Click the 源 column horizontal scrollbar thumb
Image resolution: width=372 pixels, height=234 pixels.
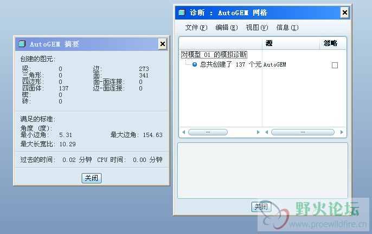click(x=303, y=132)
